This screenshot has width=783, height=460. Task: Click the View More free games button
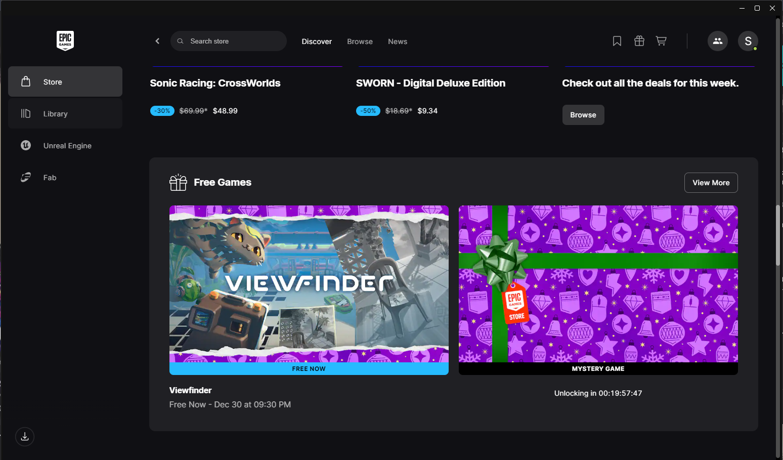(x=711, y=183)
